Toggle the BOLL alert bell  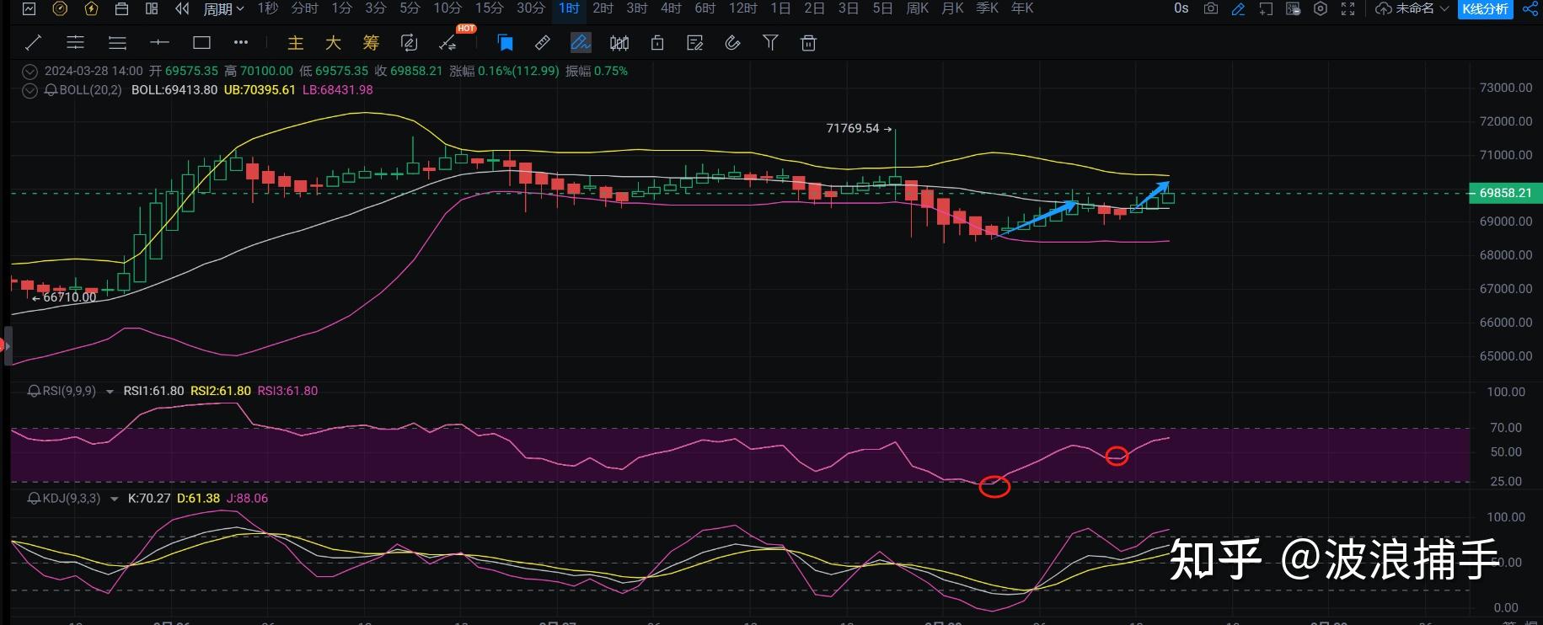click(51, 90)
